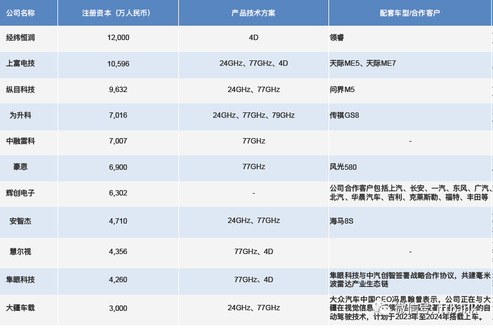The width and height of the screenshot is (493, 330).
Task: Click capital value 4,710
Action: click(x=118, y=221)
